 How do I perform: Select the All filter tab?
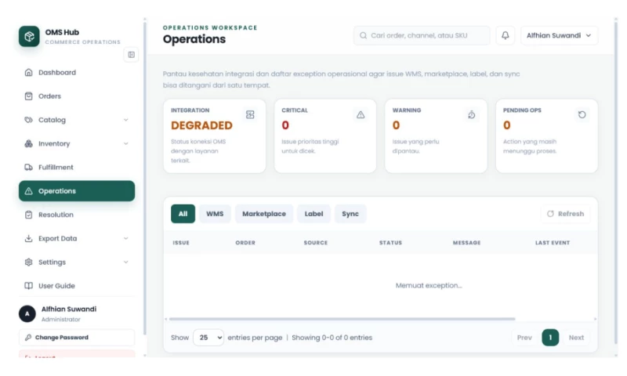[183, 214]
